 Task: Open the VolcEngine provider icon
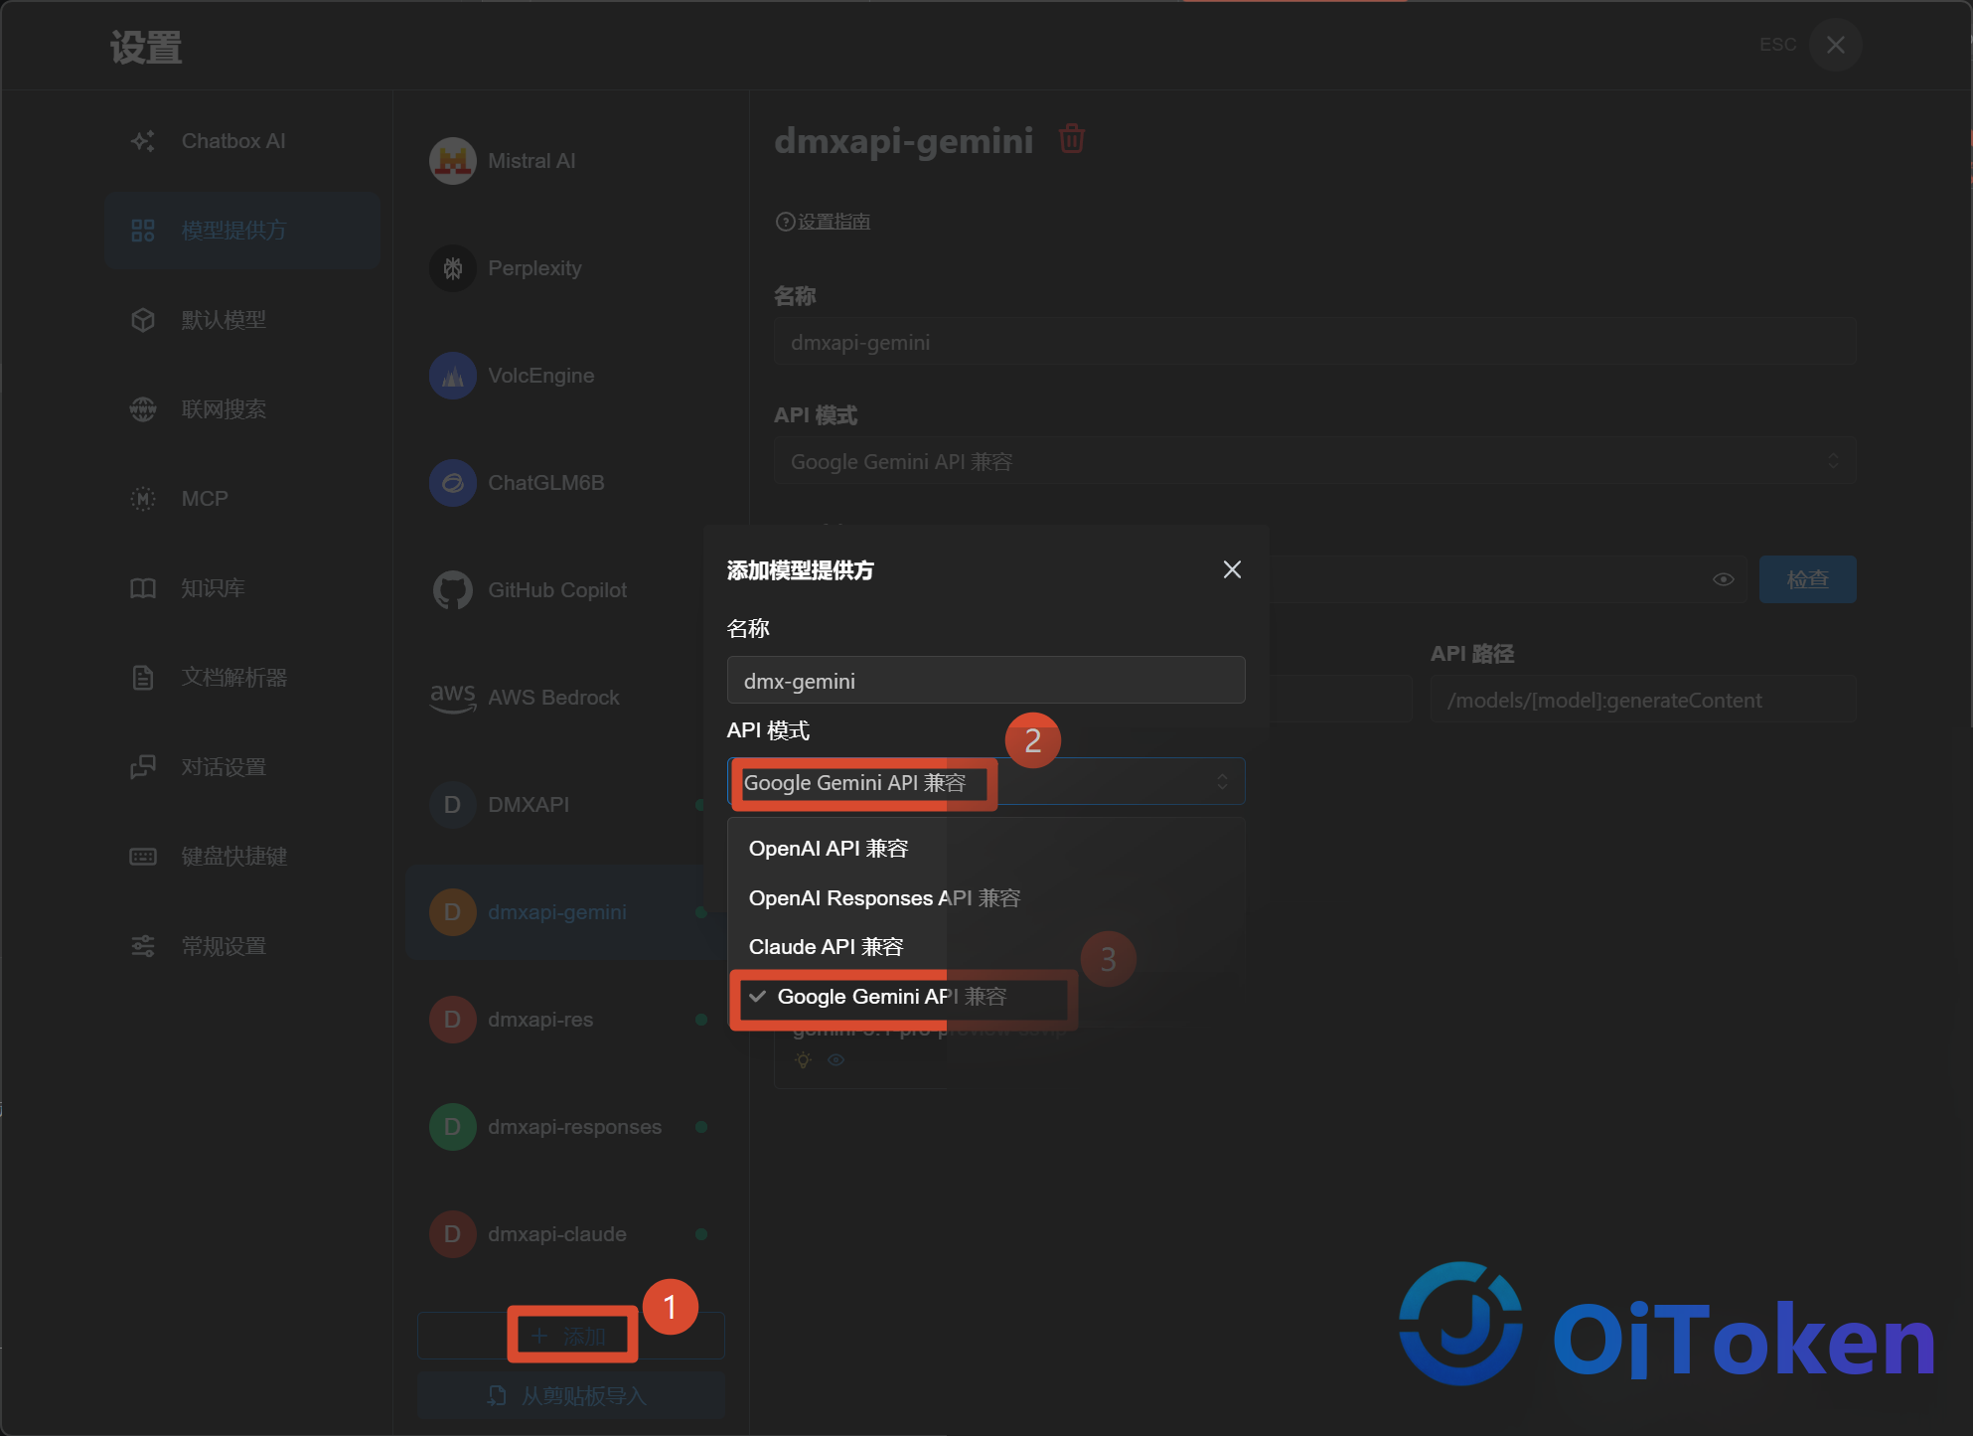[452, 376]
